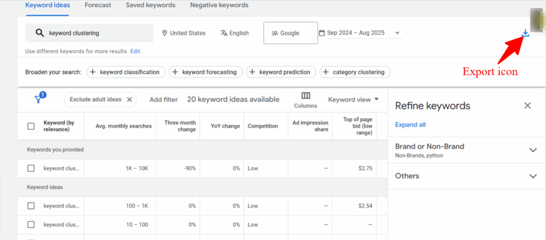
Task: Select checkbox for 100 – 1K keyword row
Action: (x=31, y=206)
